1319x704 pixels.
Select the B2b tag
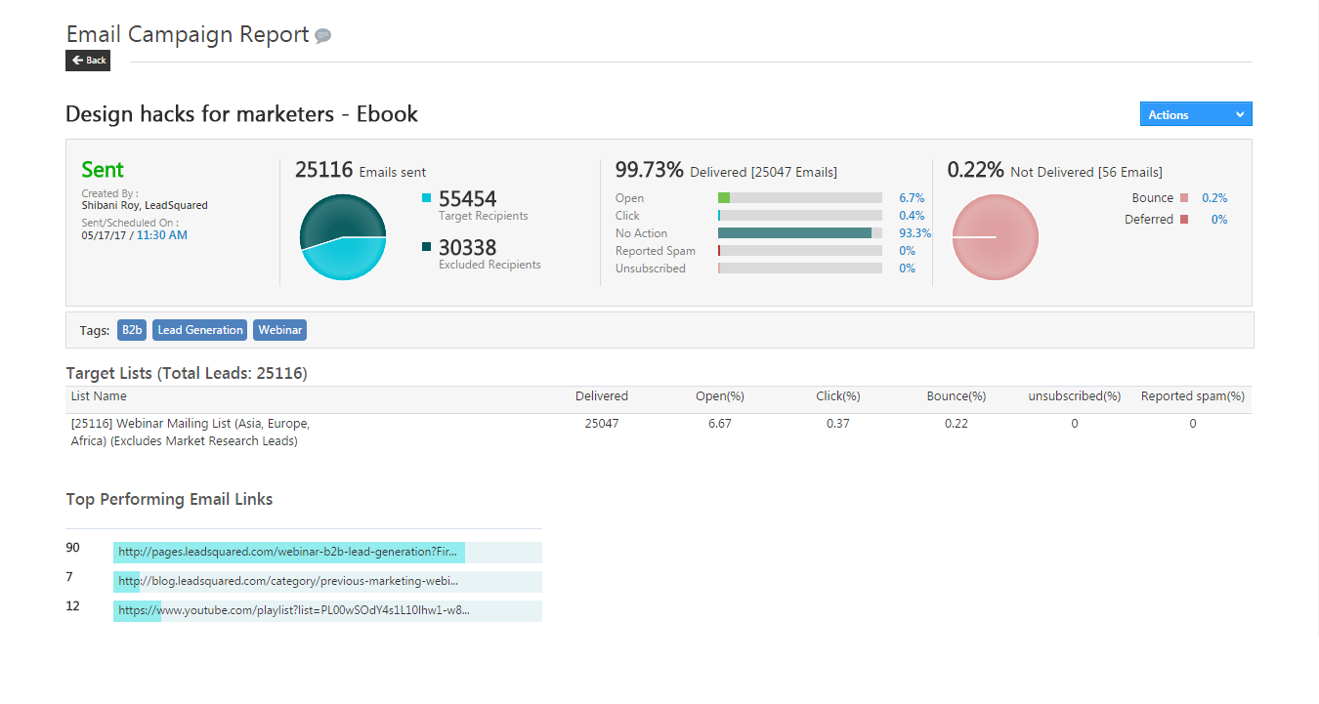[x=131, y=329]
